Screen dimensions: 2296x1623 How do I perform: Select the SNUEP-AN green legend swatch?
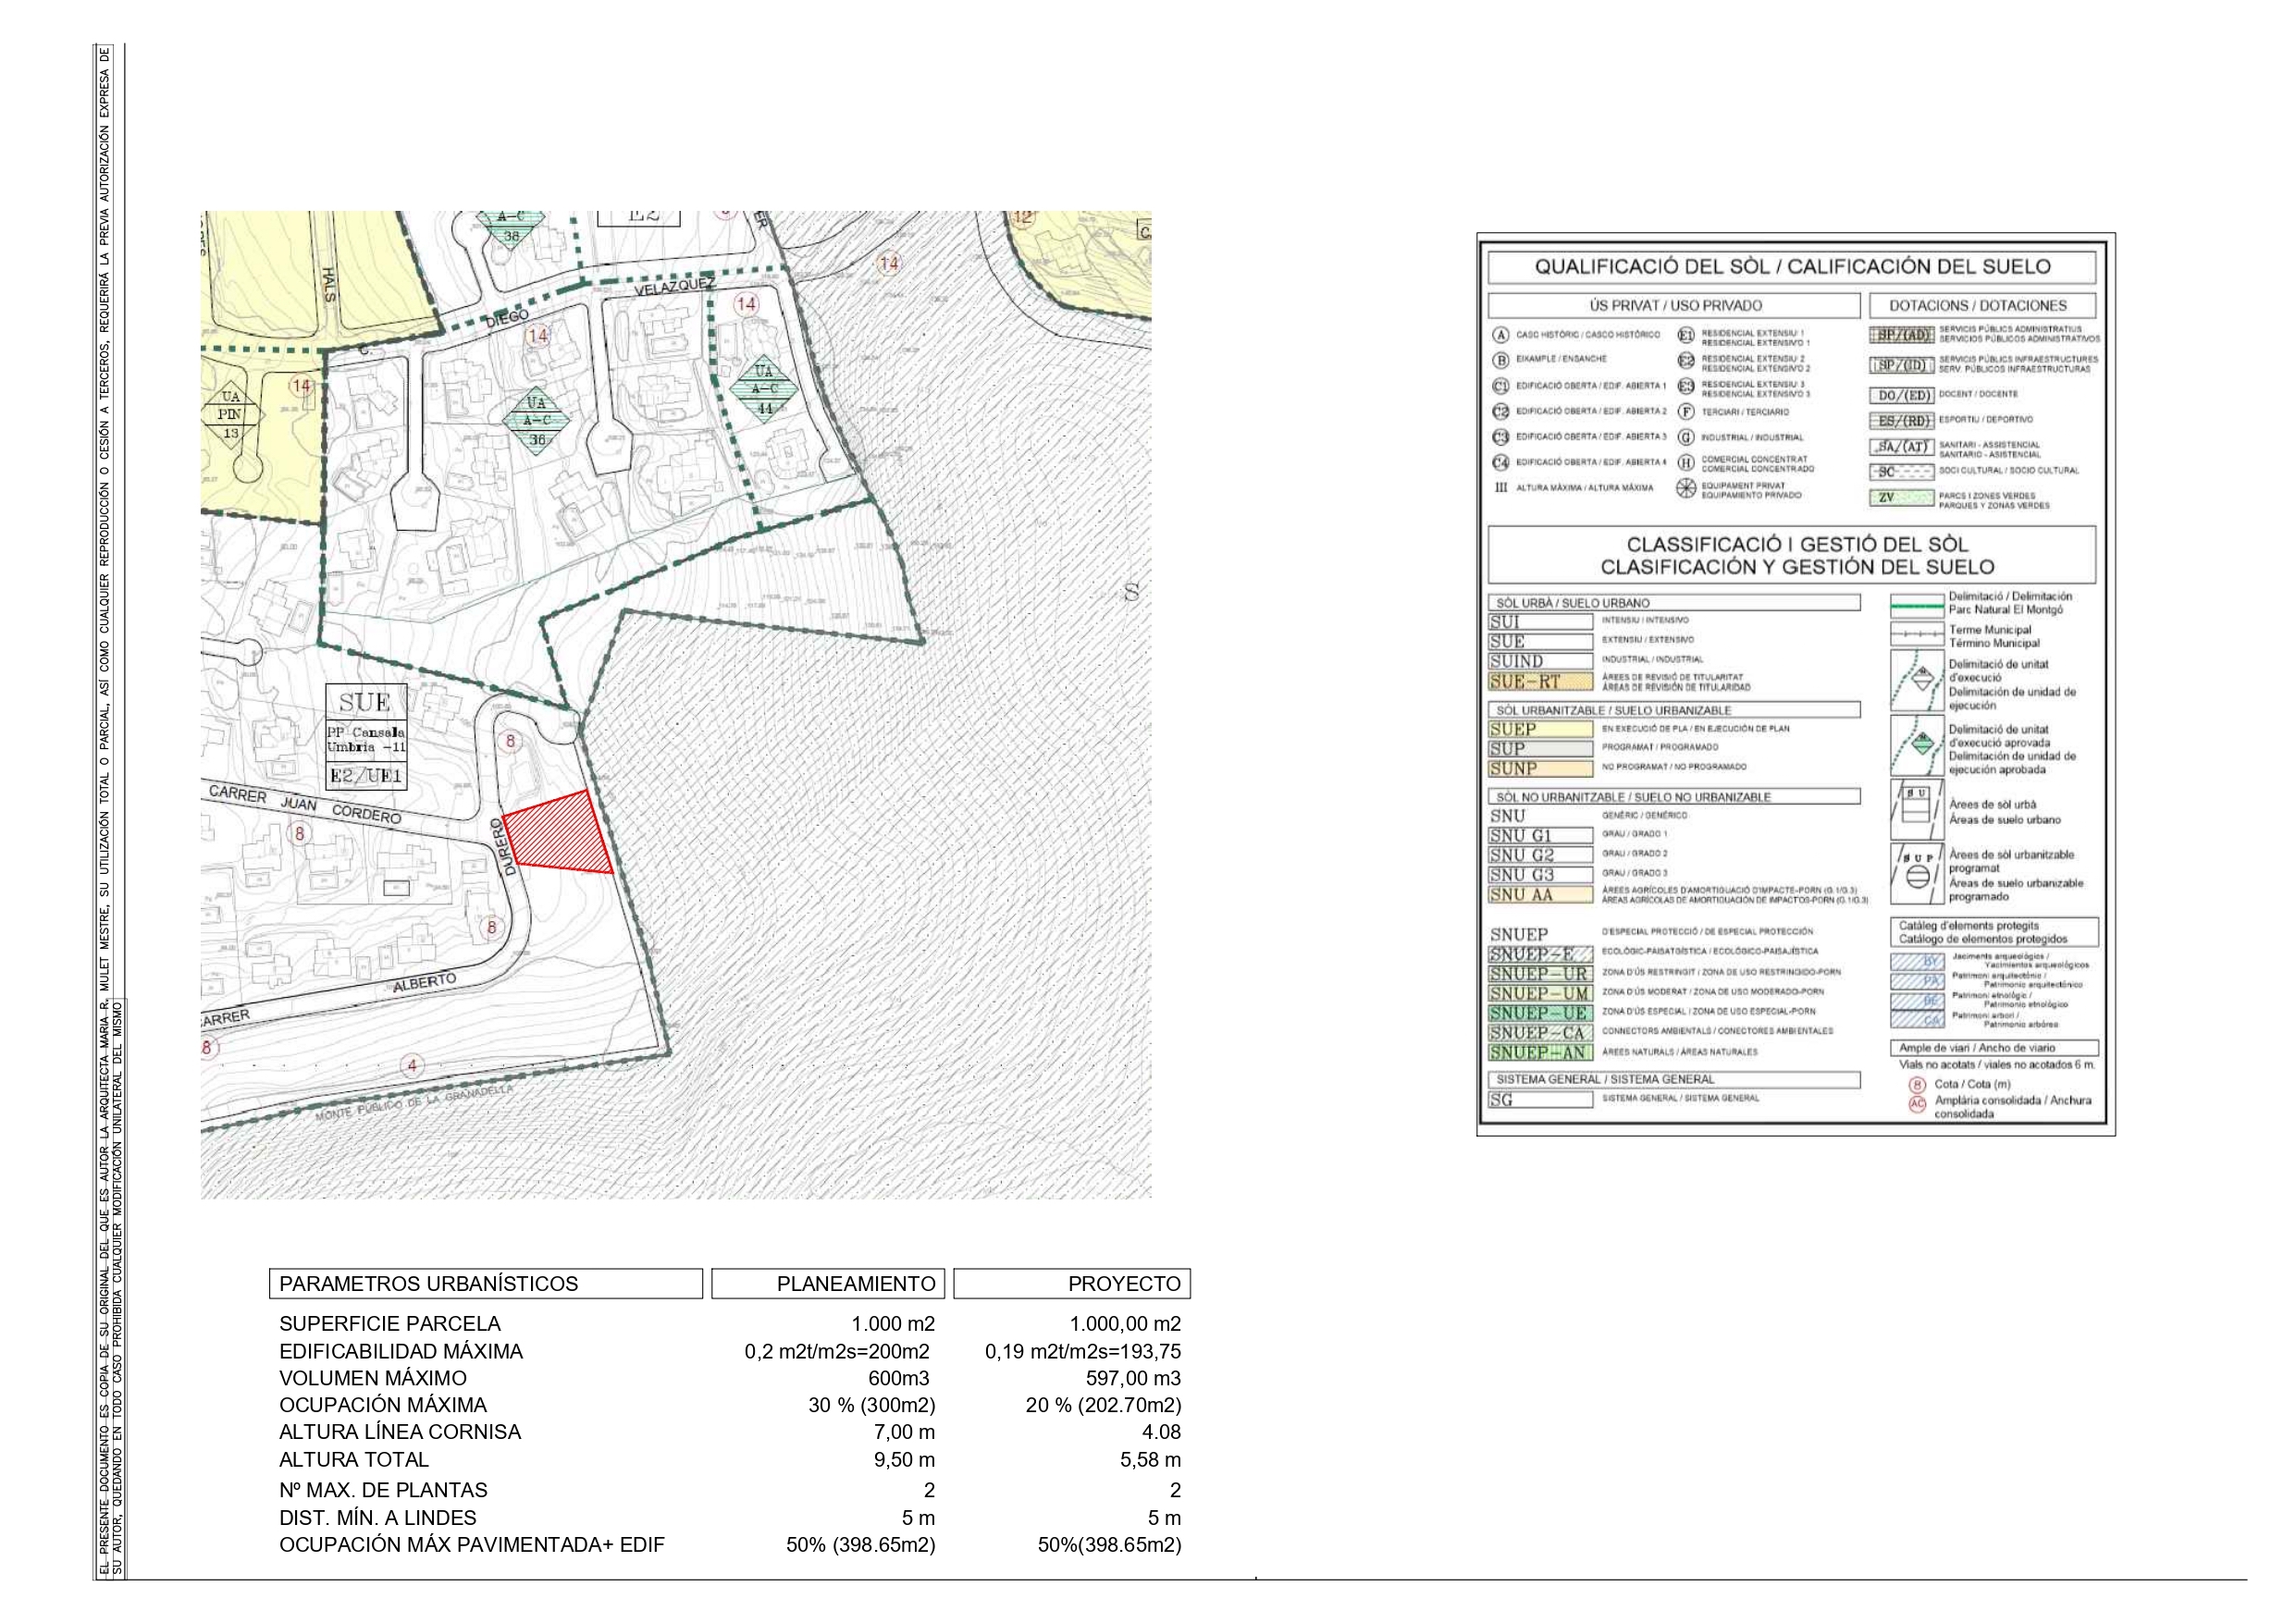[1540, 1052]
